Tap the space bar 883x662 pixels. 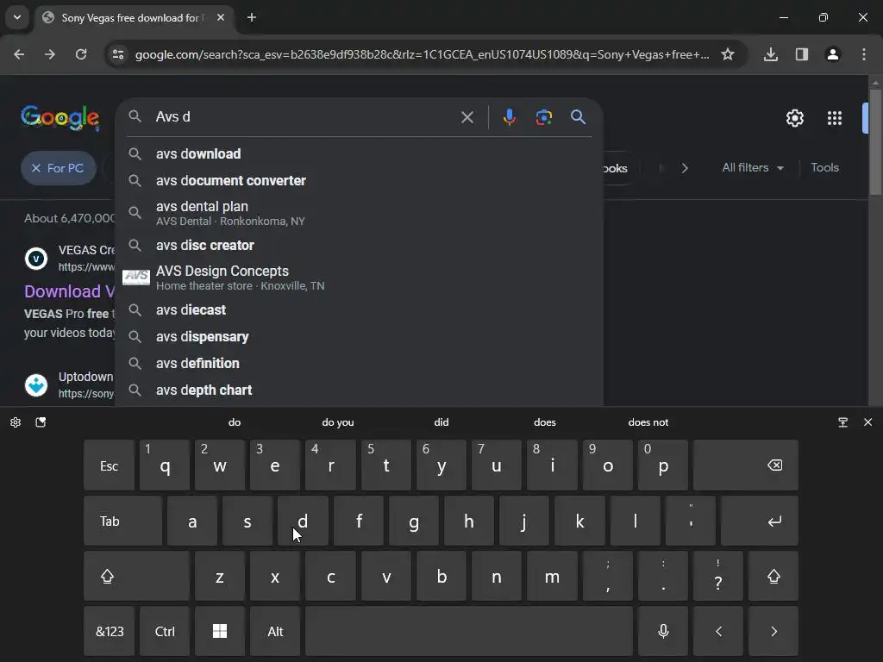point(468,631)
